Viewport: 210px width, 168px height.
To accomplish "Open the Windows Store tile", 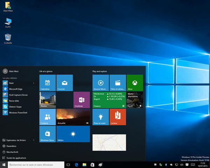I will point(48,134).
